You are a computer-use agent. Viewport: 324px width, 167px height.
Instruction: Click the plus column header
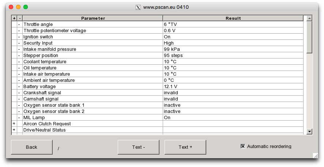pyautogui.click(x=14, y=18)
